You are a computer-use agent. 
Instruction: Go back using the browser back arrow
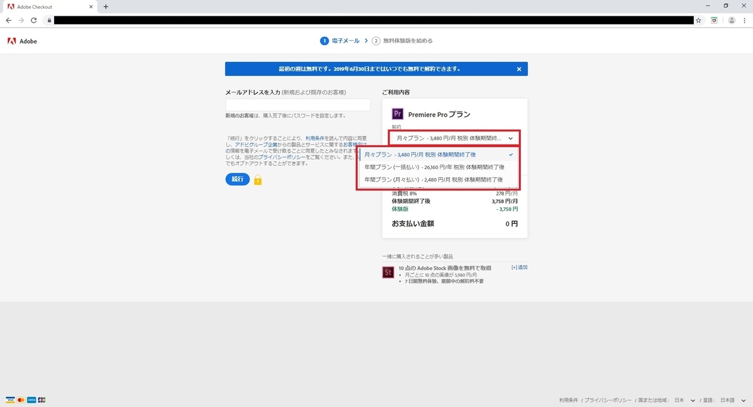pos(8,20)
